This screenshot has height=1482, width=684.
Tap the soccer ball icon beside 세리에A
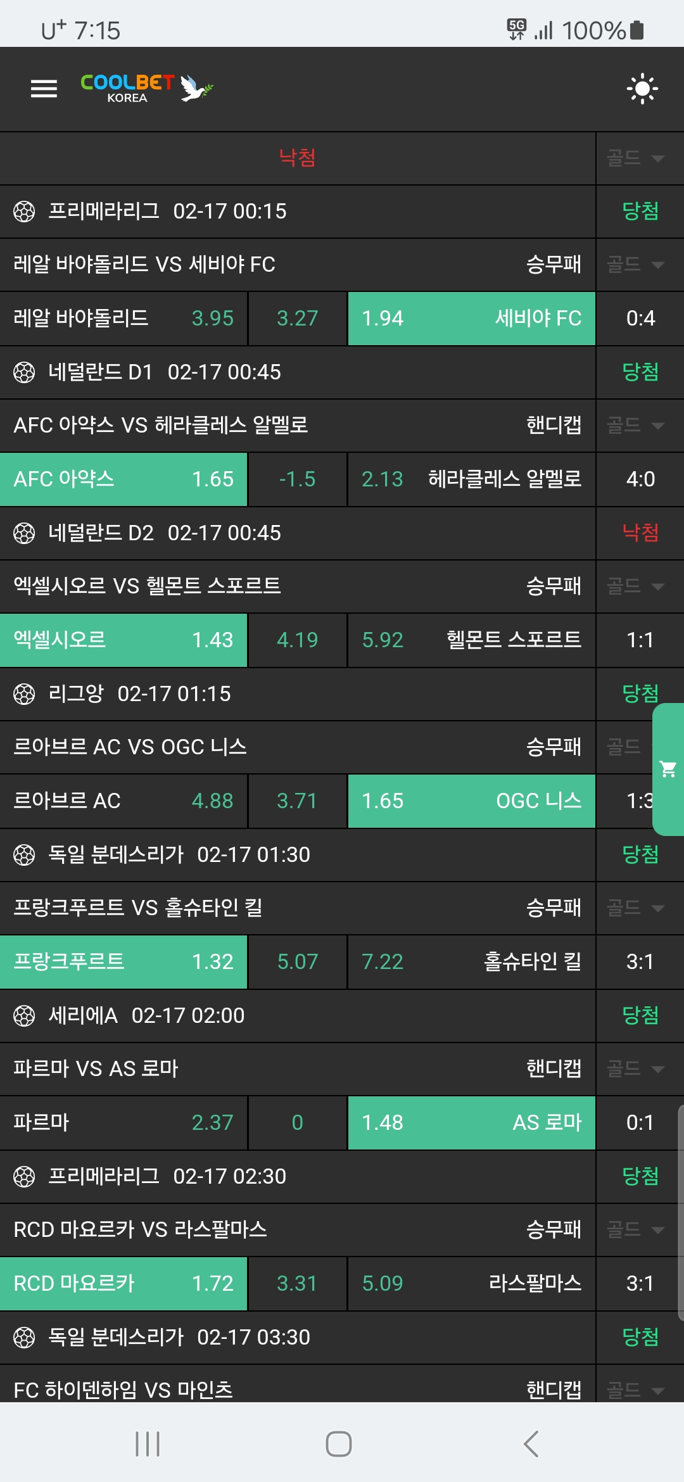tap(24, 1016)
